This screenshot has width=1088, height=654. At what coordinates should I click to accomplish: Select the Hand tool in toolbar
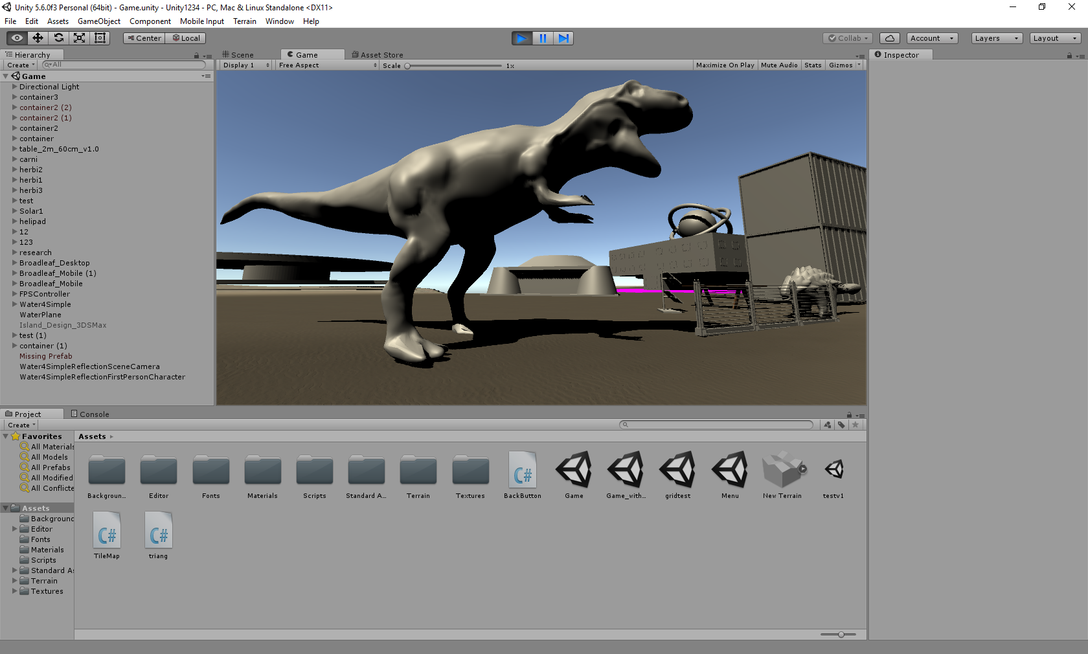pyautogui.click(x=17, y=38)
